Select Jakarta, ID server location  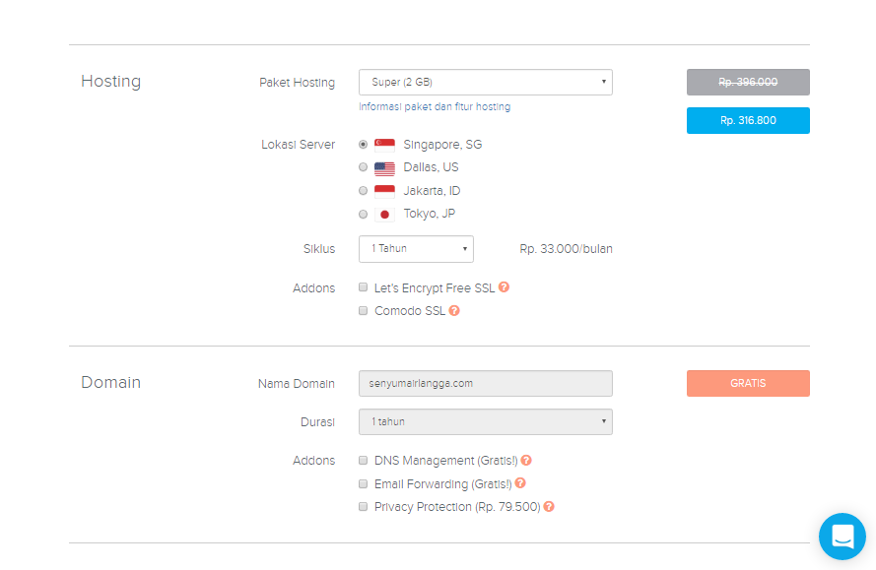click(x=364, y=191)
